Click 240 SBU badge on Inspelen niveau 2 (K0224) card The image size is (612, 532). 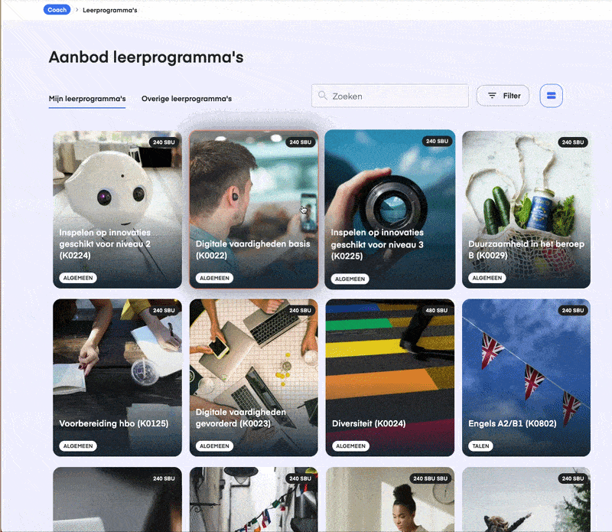click(x=164, y=142)
